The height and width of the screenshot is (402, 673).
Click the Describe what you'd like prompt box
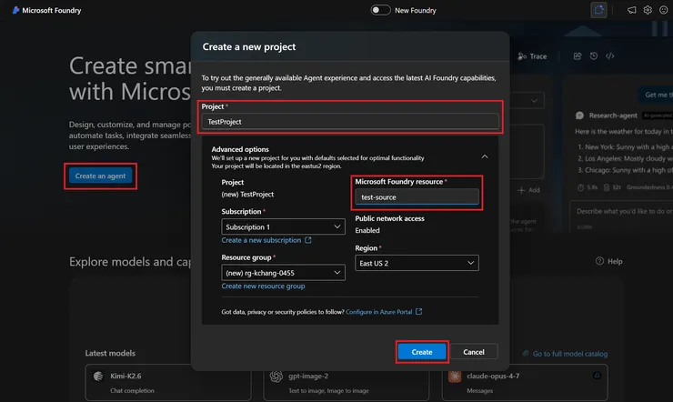click(x=621, y=216)
